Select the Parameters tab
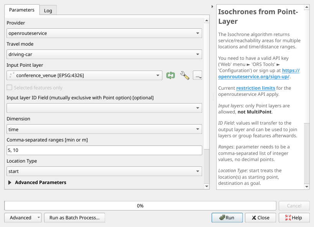Screen dimensions: 314x227 (x=21, y=10)
